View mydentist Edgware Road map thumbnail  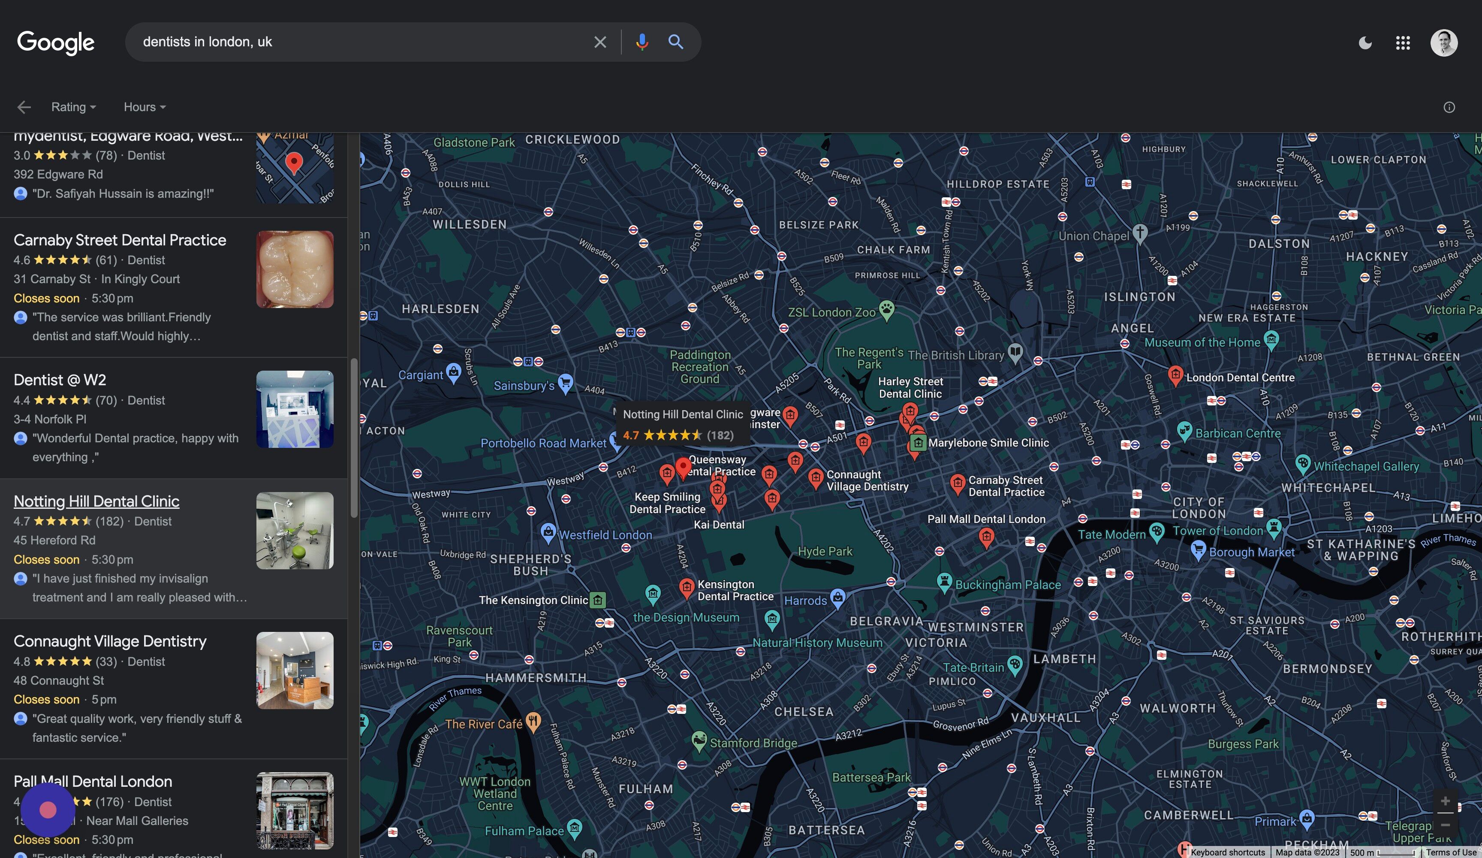click(x=295, y=168)
